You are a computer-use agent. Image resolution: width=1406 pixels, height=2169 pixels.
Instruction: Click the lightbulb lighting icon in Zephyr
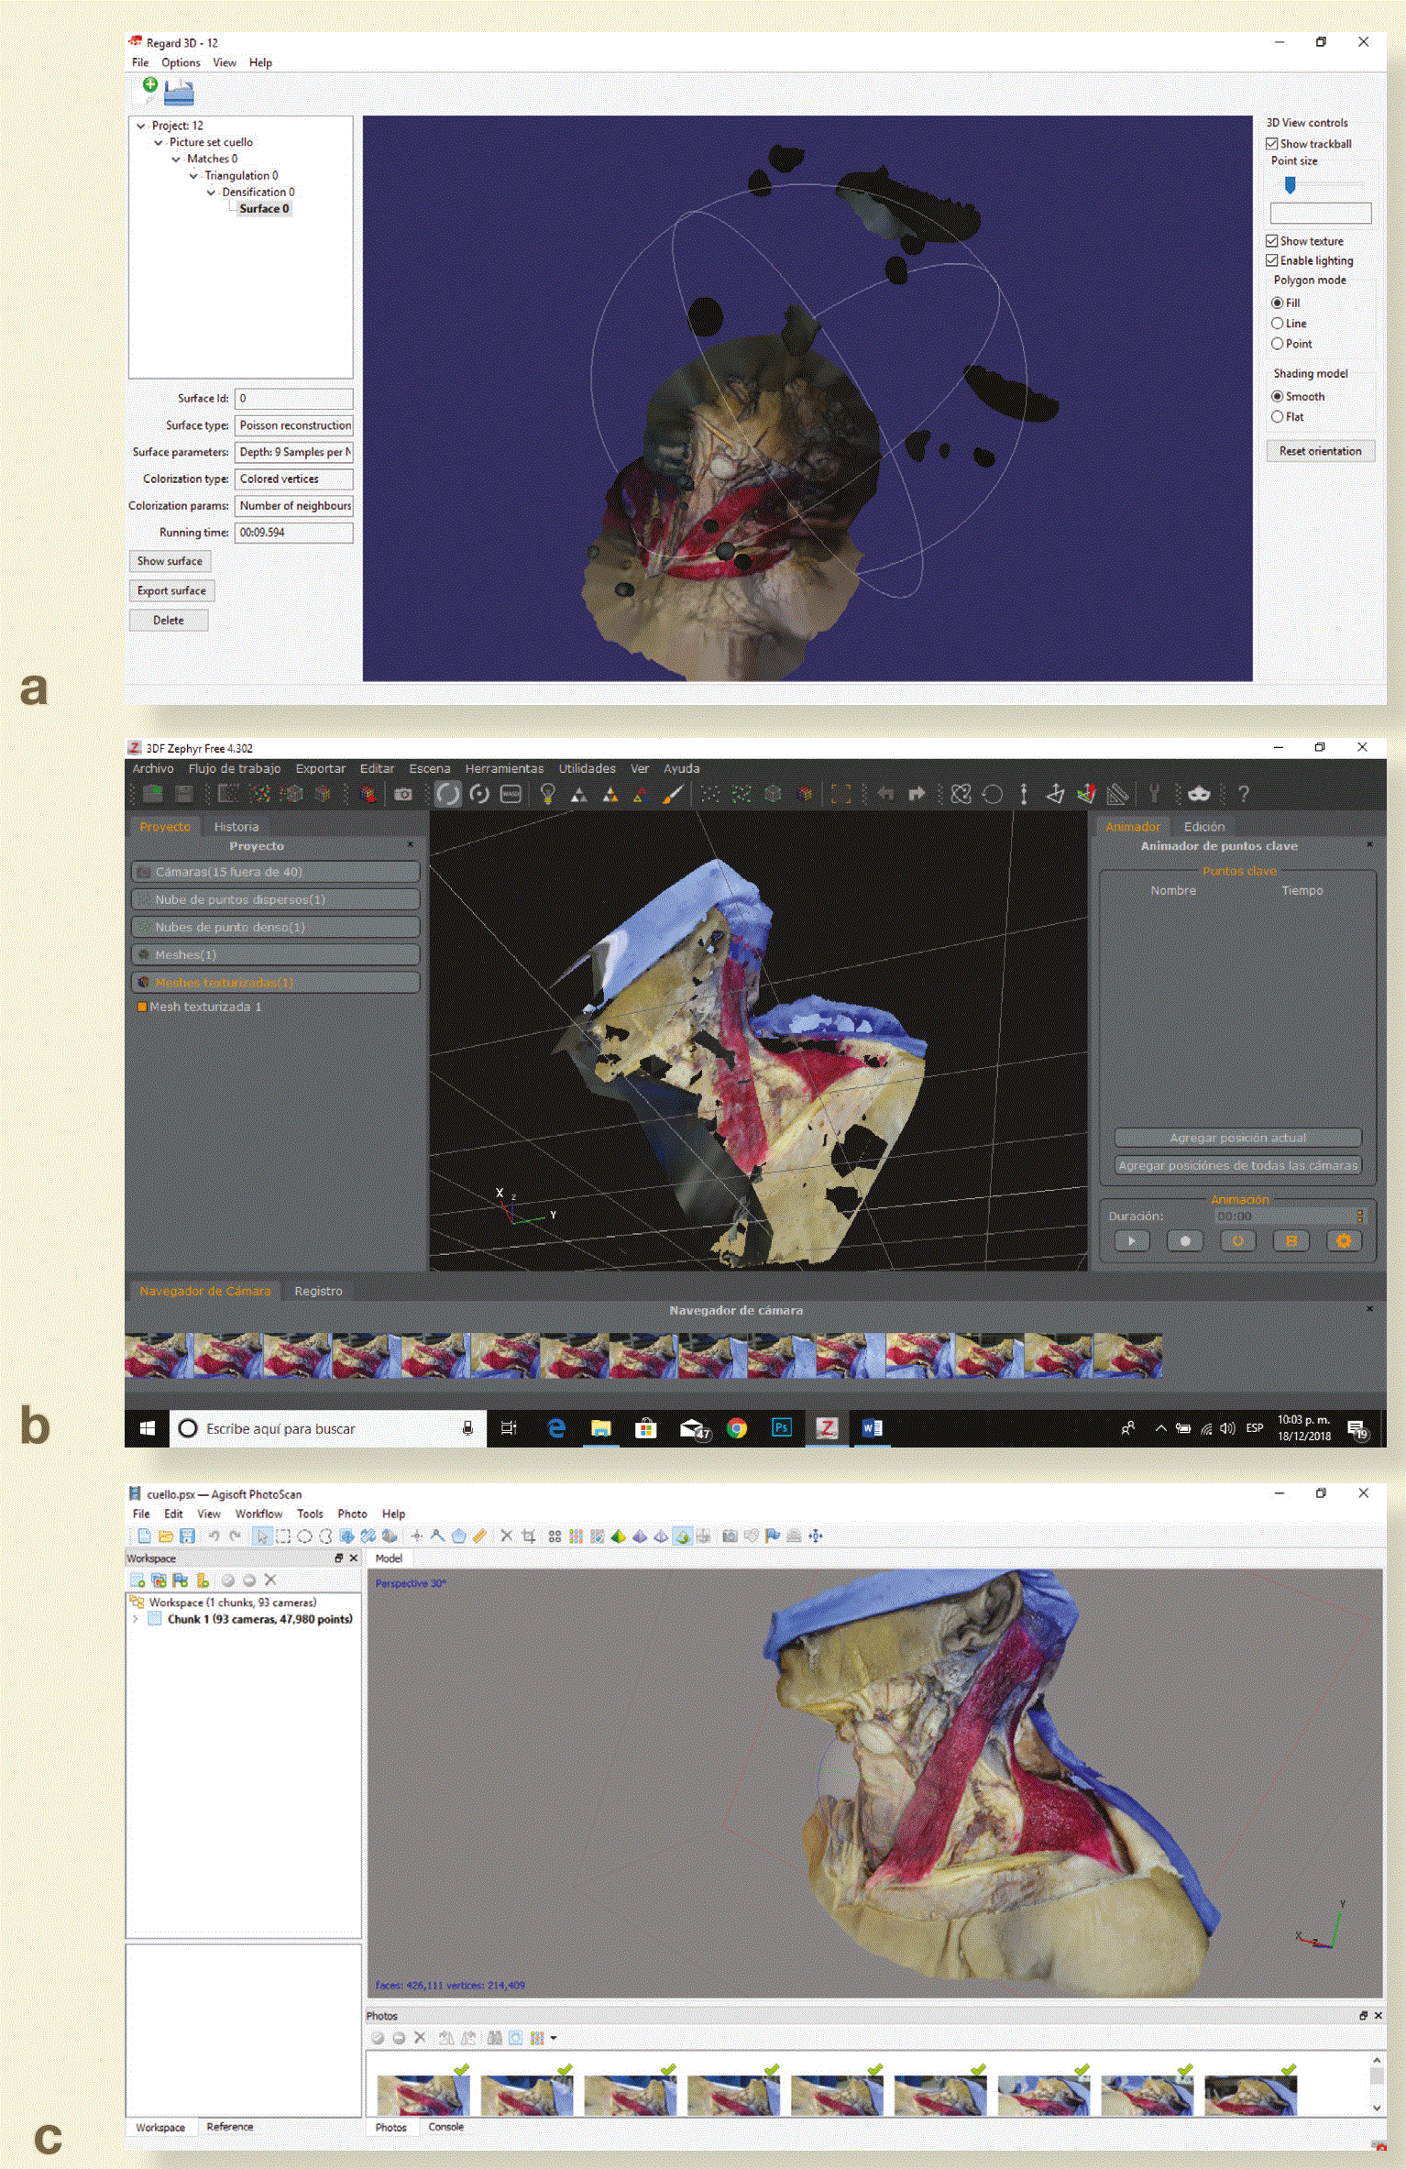point(547,795)
